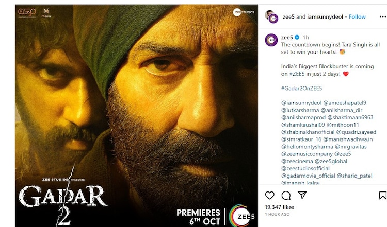The width and height of the screenshot is (387, 227).
Task: Share the post using the paper plane icon
Action: point(301,196)
